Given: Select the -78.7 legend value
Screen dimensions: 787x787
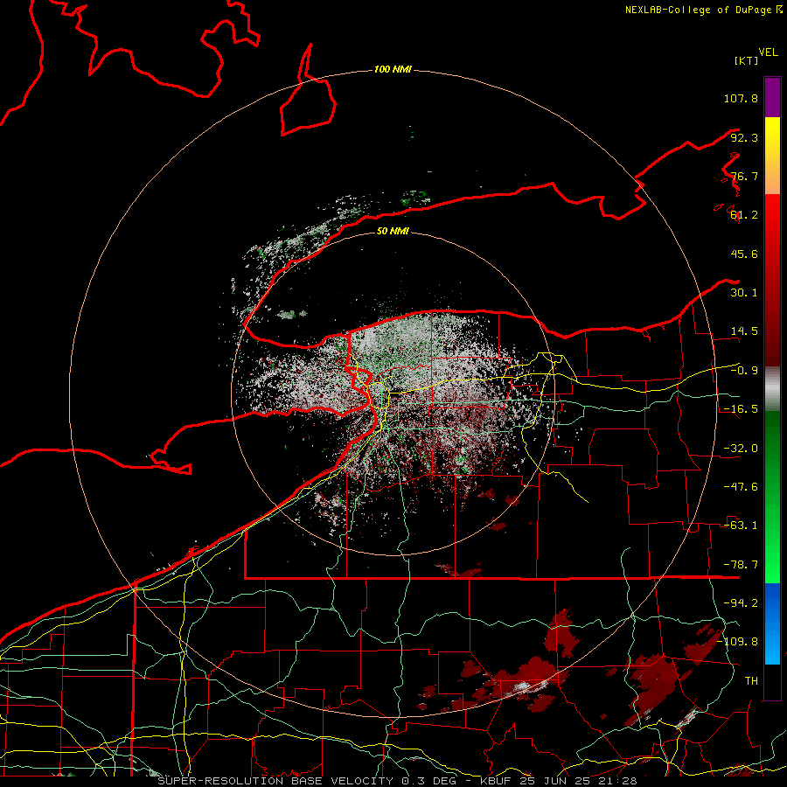Looking at the screenshot, I should pyautogui.click(x=741, y=565).
